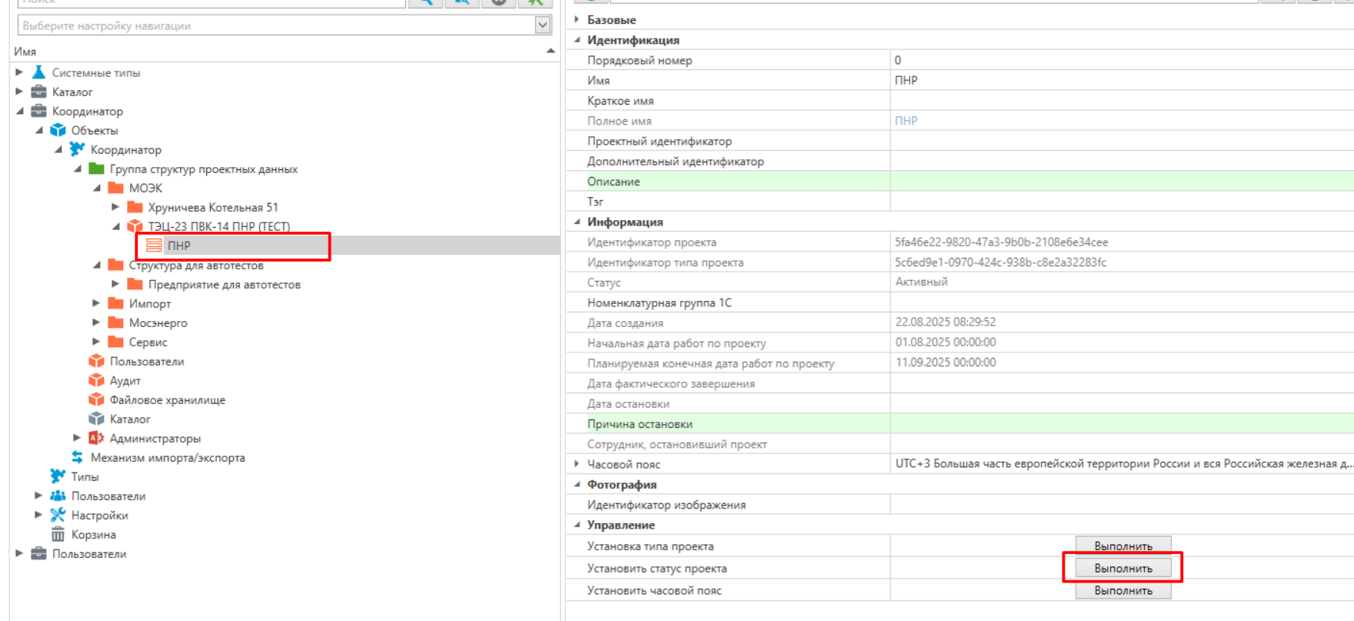Expand the Часовой пояс property row
This screenshot has height=621, width=1354.
(x=577, y=464)
